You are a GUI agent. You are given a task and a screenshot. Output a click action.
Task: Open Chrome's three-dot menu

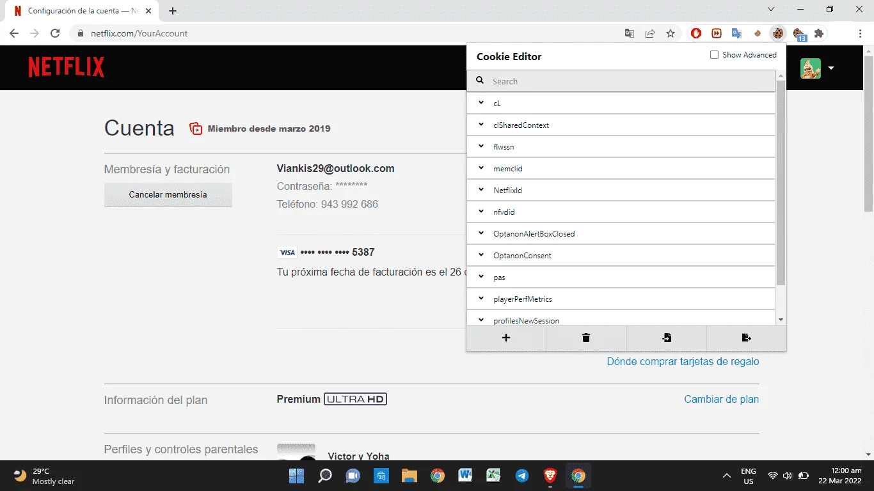860,33
